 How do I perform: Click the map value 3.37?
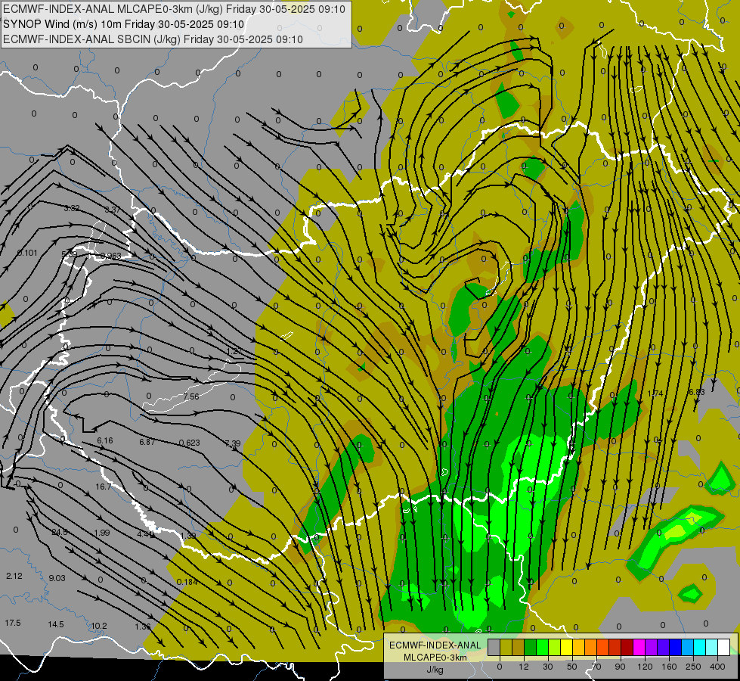click(113, 210)
